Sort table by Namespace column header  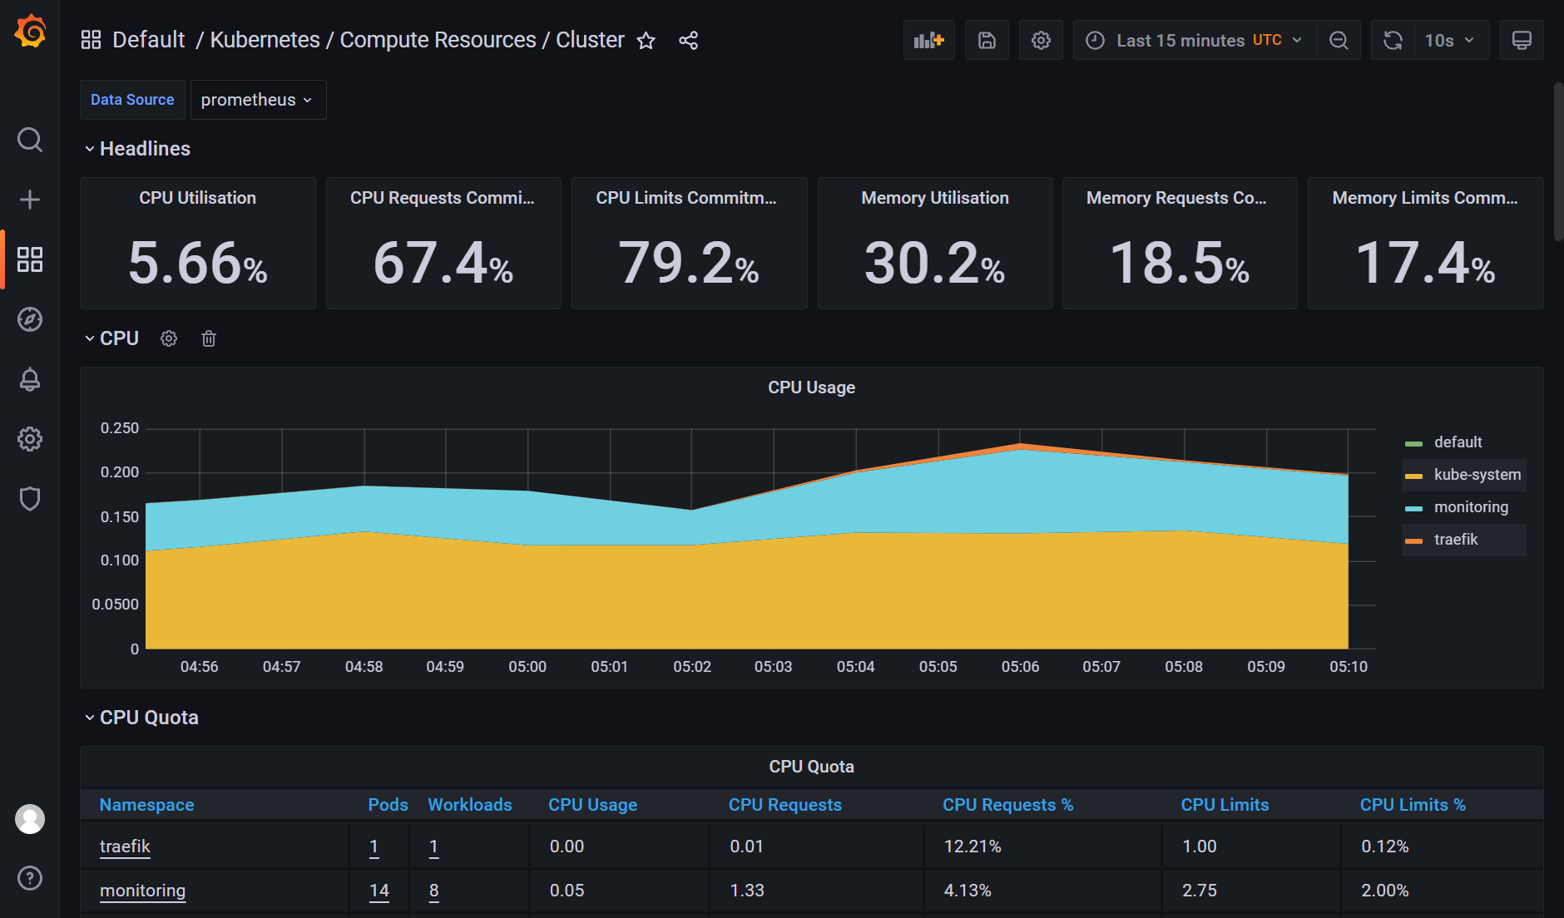(146, 805)
